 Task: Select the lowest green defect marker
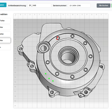[x=53, y=81]
